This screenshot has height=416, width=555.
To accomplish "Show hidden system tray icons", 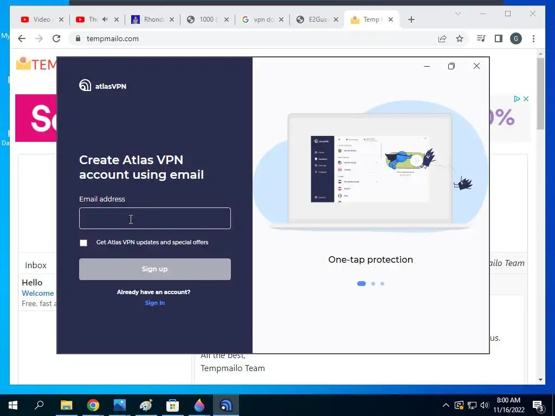I will coord(446,405).
